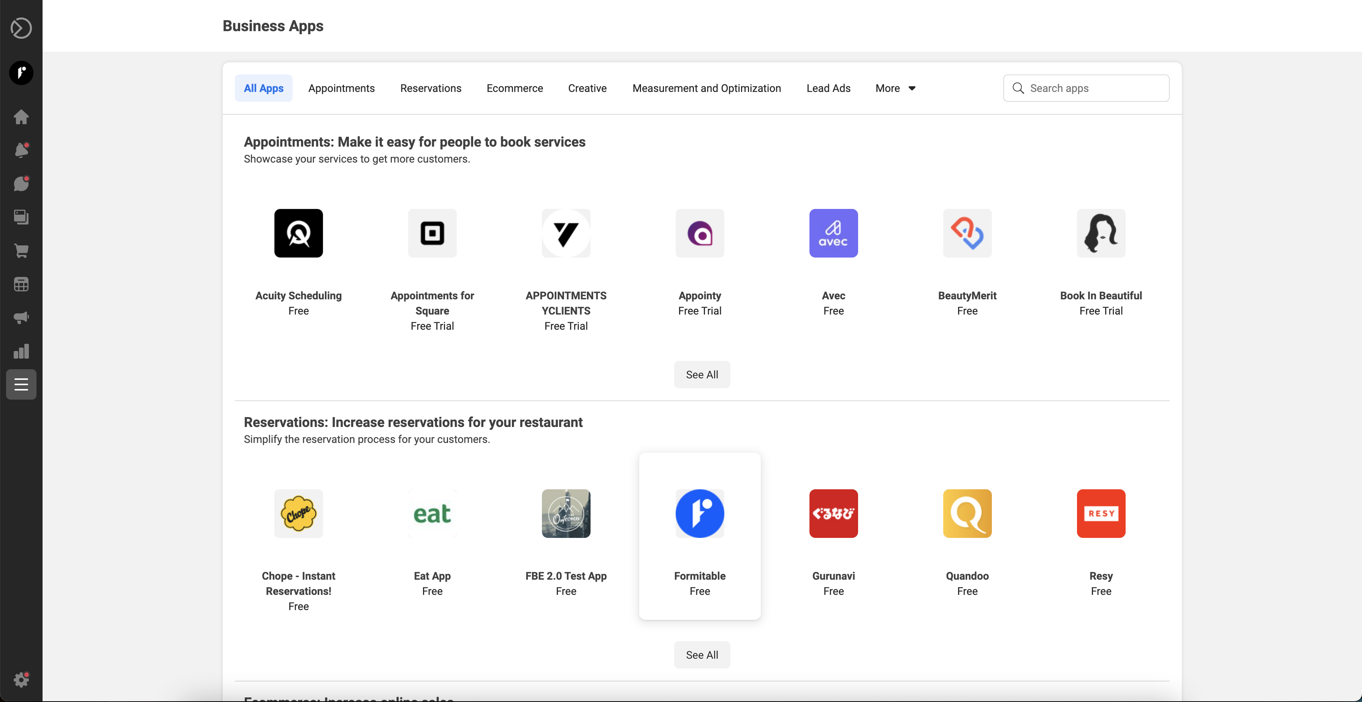This screenshot has width=1362, height=702.
Task: Click Appointments section heading text
Action: tap(415, 142)
